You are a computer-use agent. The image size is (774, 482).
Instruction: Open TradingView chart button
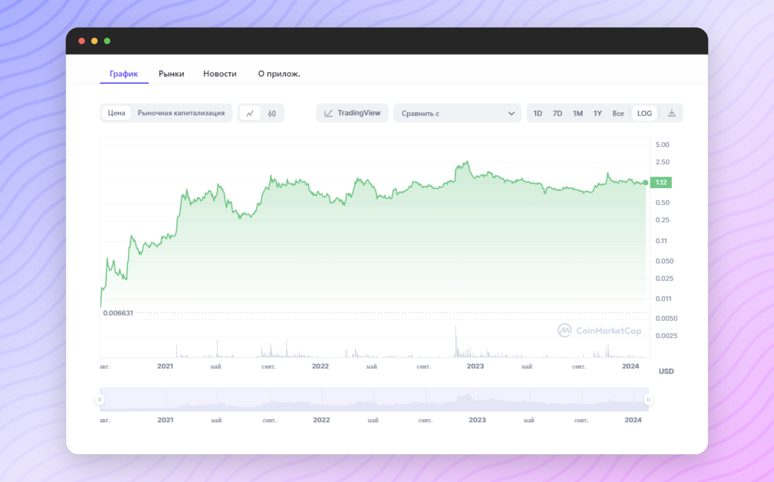[352, 113]
